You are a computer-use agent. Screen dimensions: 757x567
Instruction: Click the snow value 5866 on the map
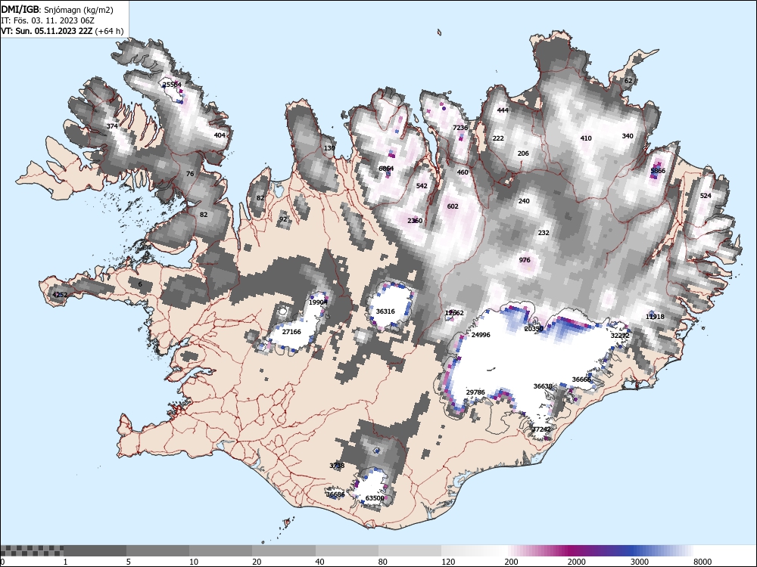(x=658, y=171)
